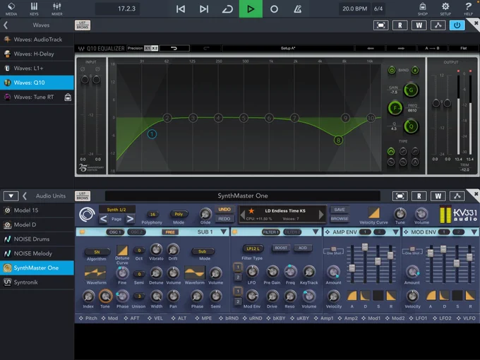Viewport: 480px width, 360px height.
Task: Switch to OSC 1 tab
Action: pos(115,232)
